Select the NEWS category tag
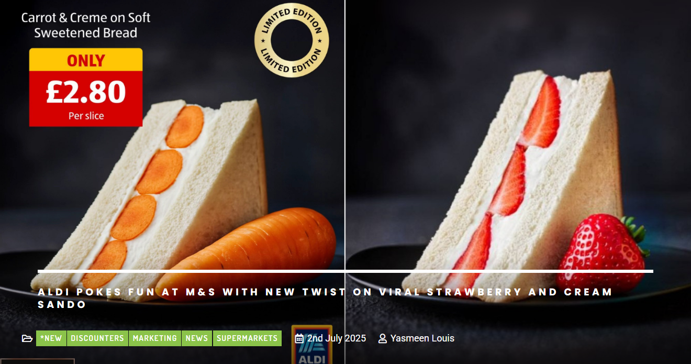The height and width of the screenshot is (364, 691). (197, 338)
